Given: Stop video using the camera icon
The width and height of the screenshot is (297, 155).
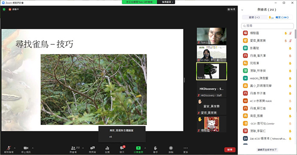Looking at the screenshot, I should pyautogui.click(x=26, y=149).
